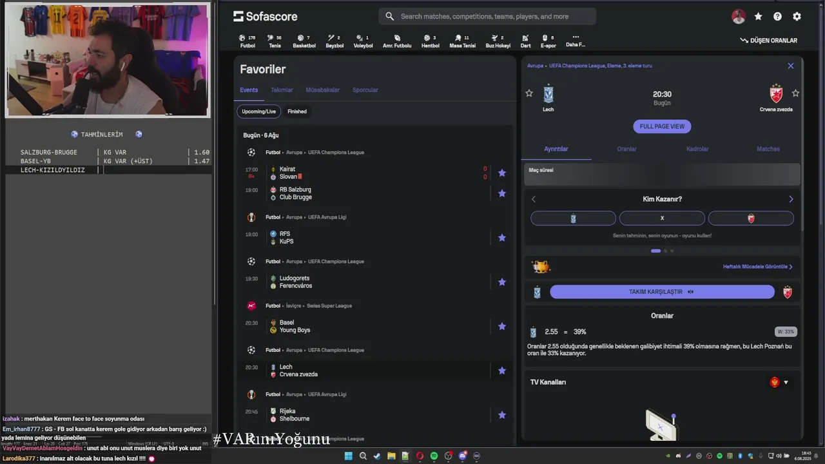
Task: Open the Windows Start menu
Action: 348,456
